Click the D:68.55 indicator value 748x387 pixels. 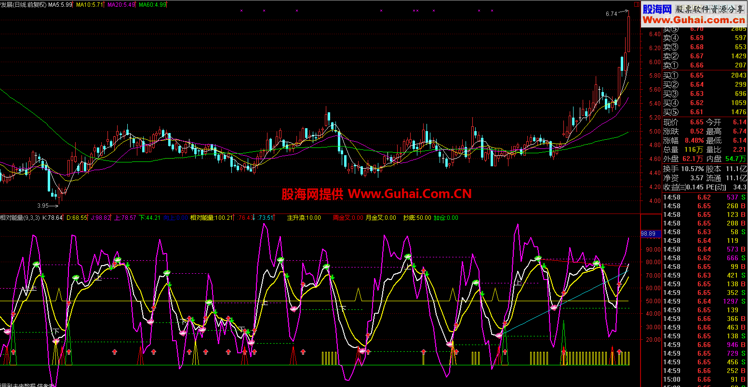pos(77,218)
